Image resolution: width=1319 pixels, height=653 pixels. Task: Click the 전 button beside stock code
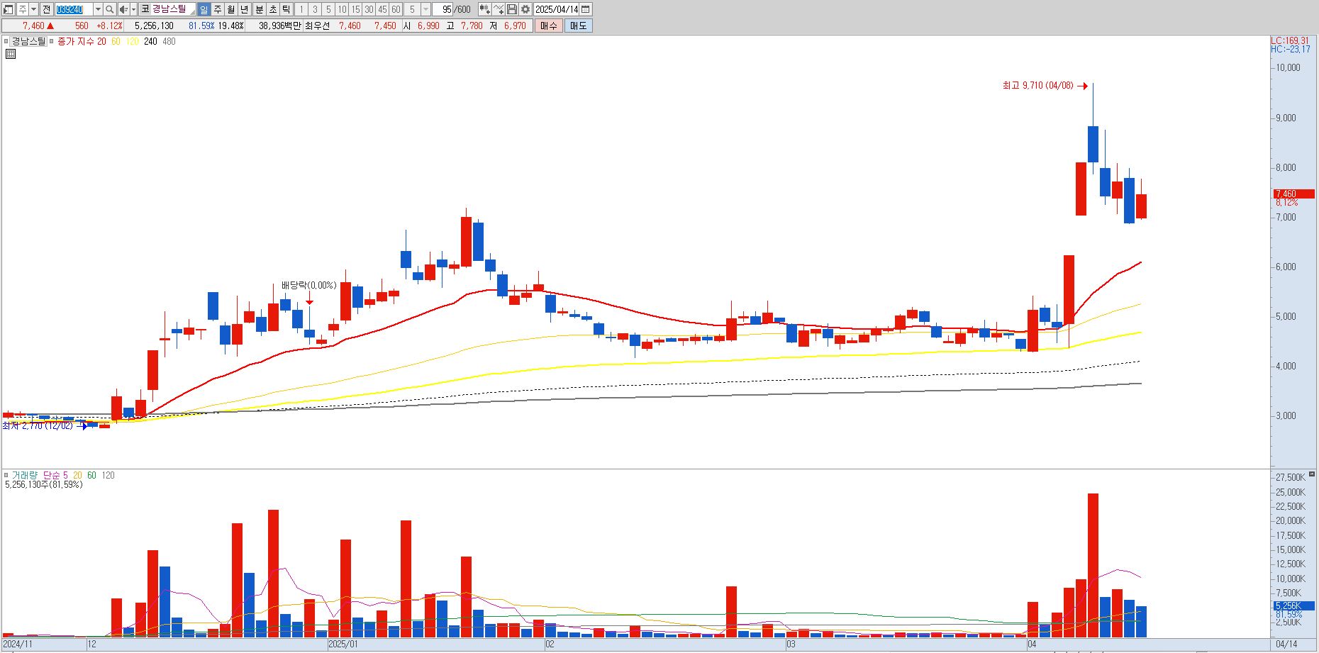pos(46,9)
